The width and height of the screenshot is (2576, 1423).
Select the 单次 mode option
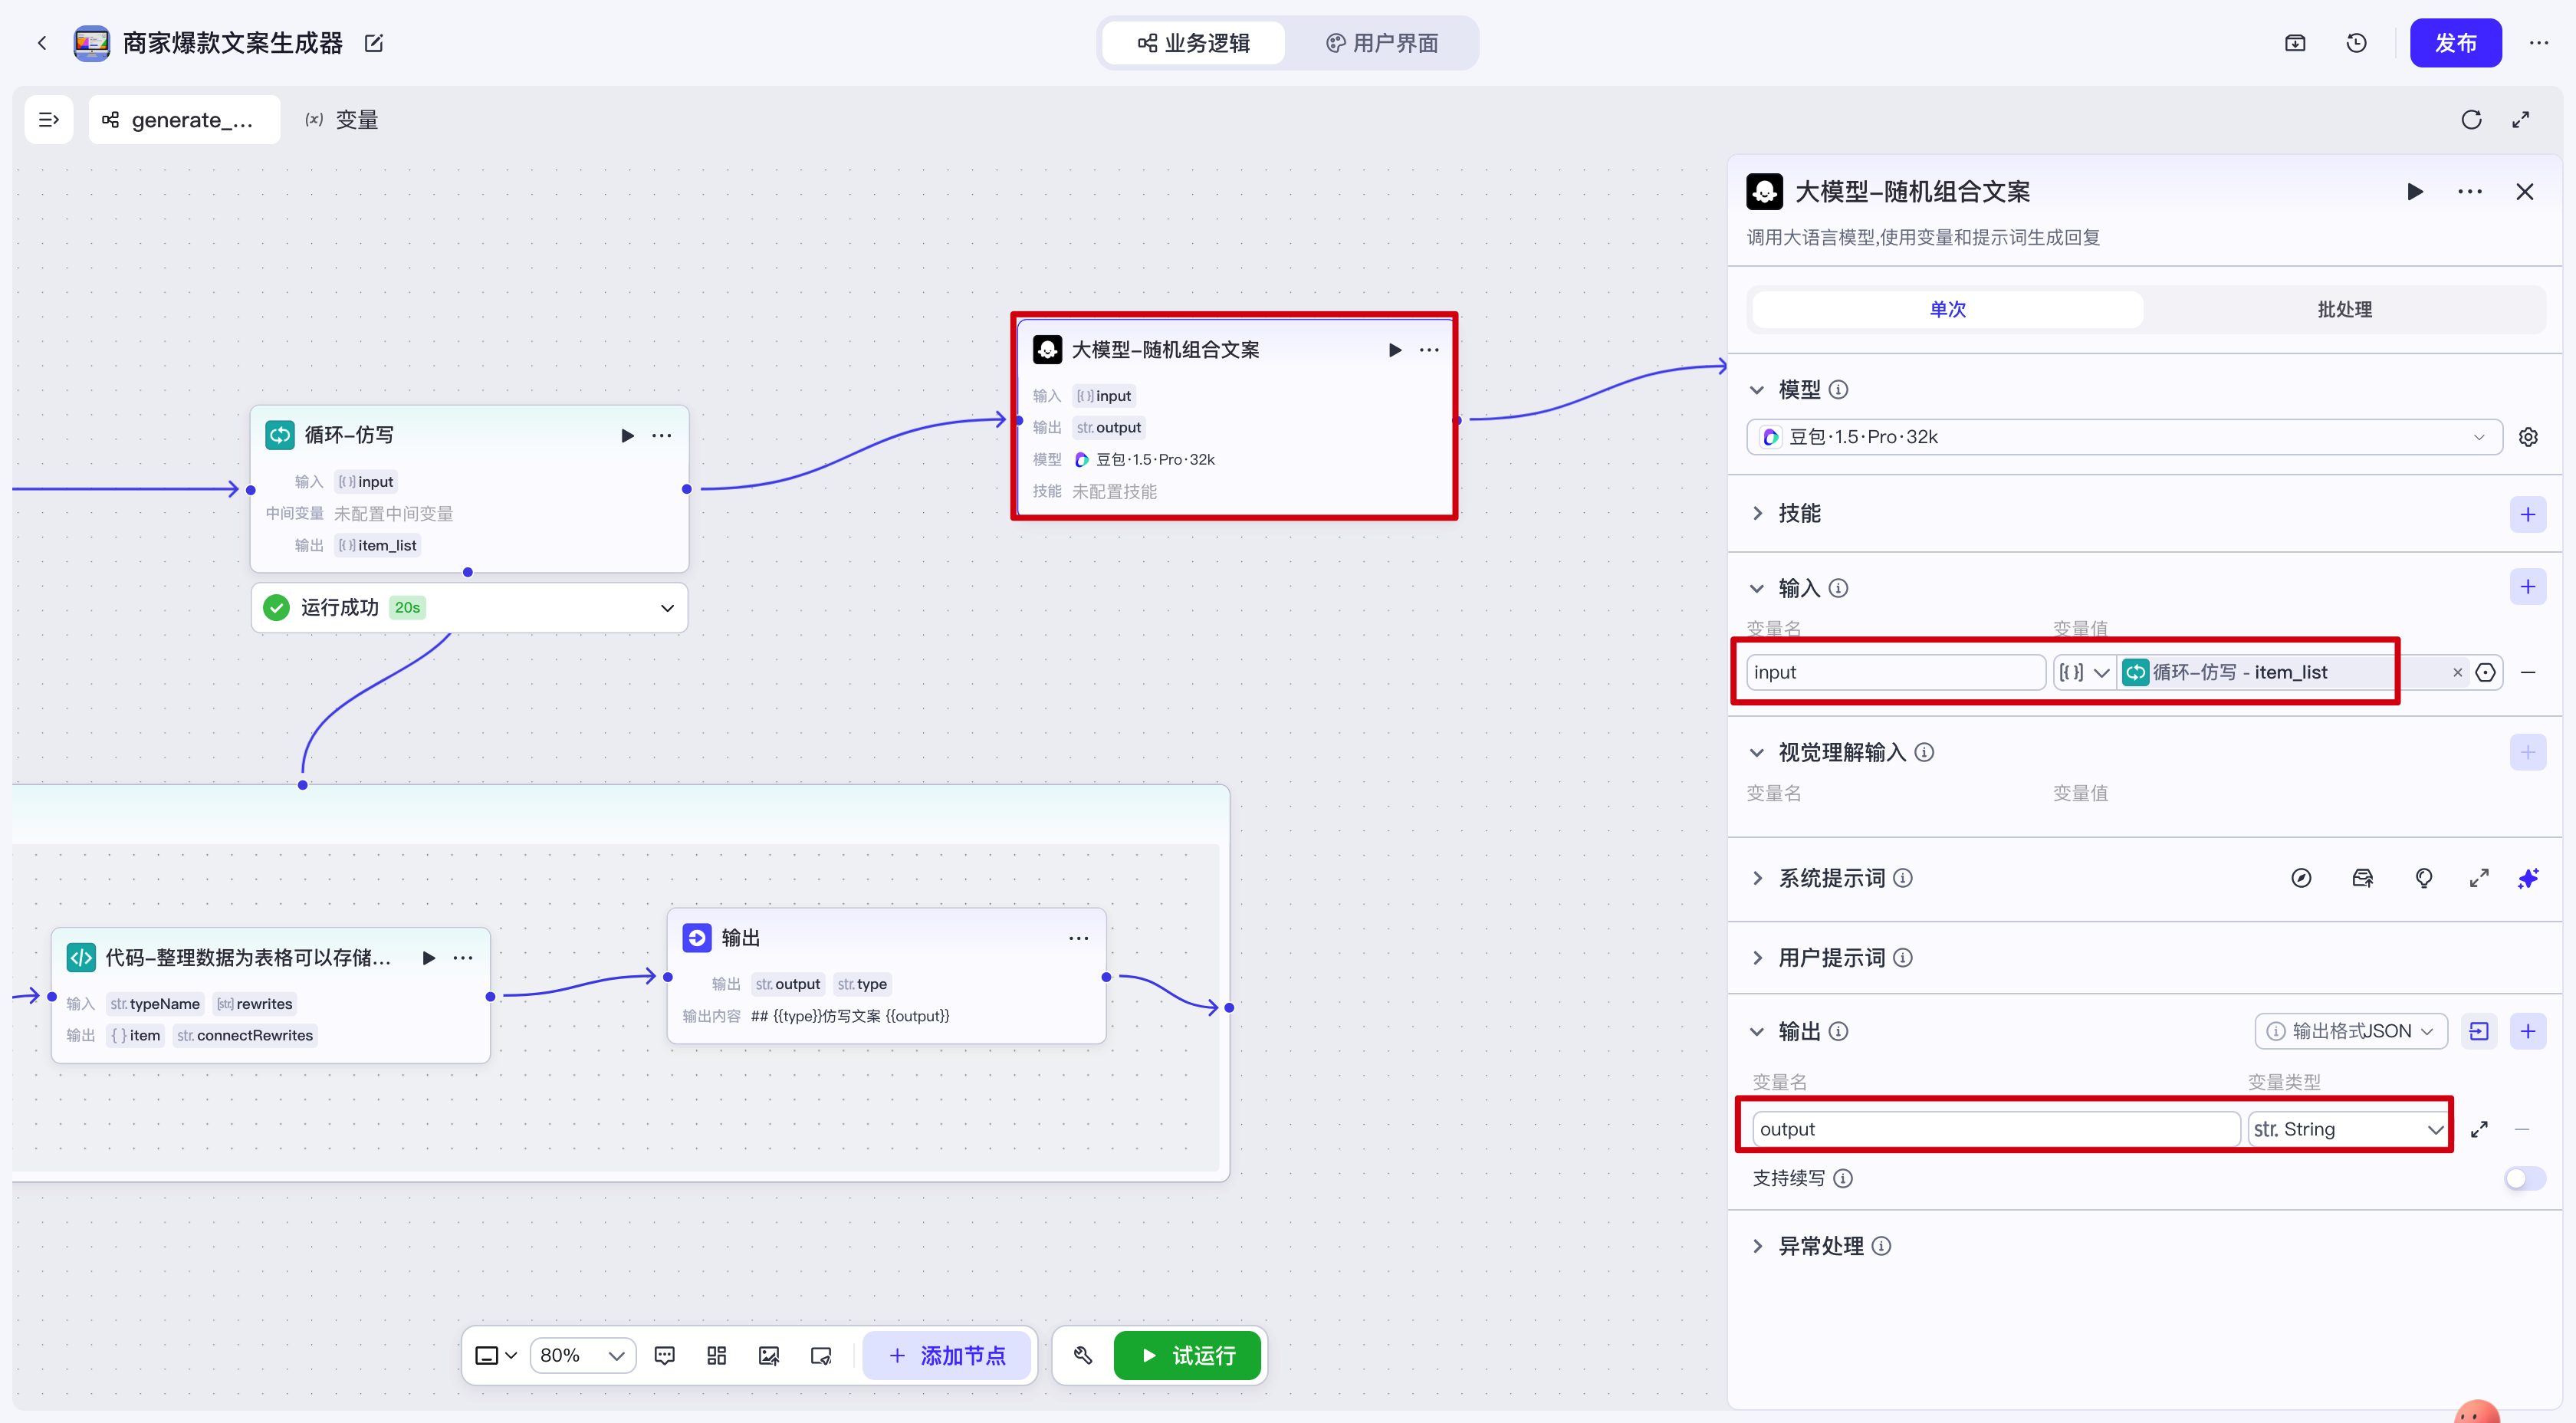pos(1947,309)
